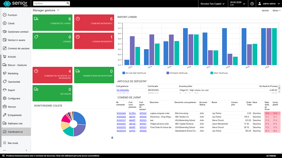The height and width of the screenshot is (158, 282).
Task: Open SP0001 sales agent link
Action: point(143,124)
